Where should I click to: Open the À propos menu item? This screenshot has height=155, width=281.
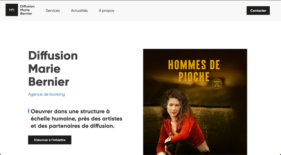(106, 11)
